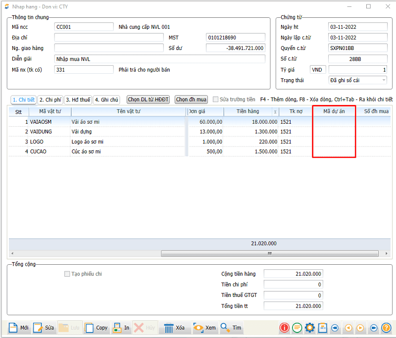
Task: Click the Mã nx field containing 331
Action: (84, 69)
